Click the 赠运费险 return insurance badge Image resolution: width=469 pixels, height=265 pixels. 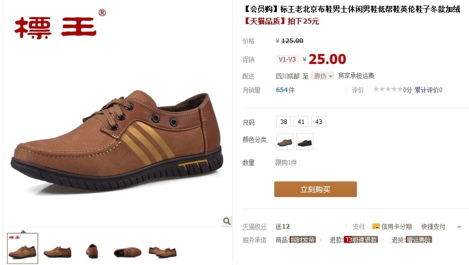(419, 240)
